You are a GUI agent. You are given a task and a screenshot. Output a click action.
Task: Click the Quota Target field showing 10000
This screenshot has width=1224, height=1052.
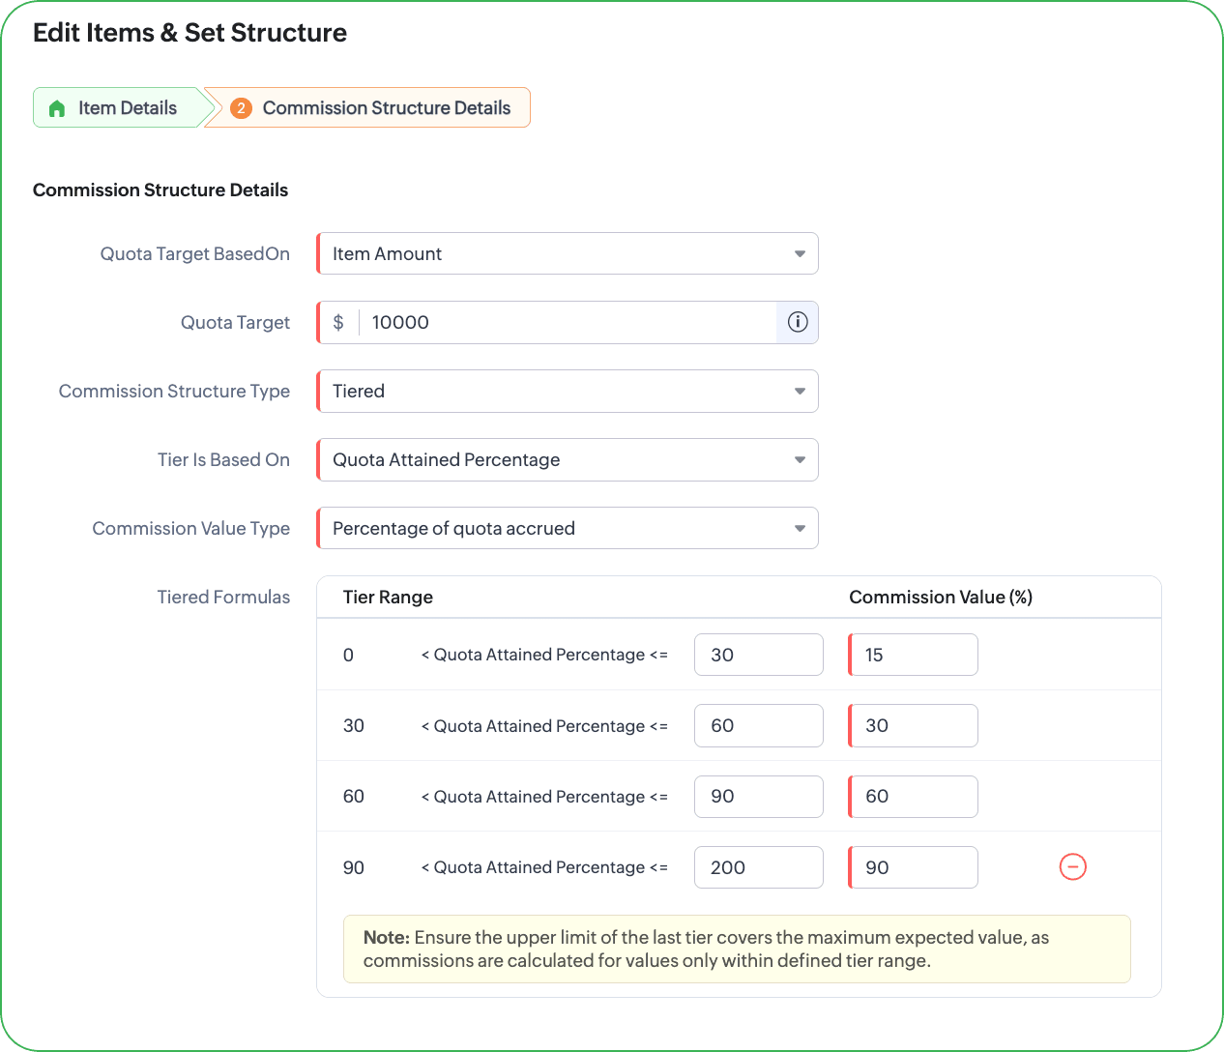pyautogui.click(x=568, y=322)
